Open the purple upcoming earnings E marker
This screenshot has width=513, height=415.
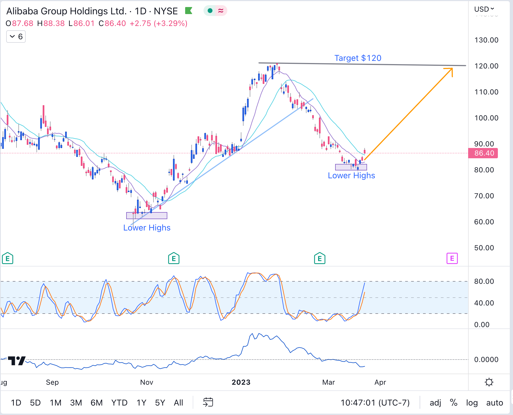(x=452, y=258)
